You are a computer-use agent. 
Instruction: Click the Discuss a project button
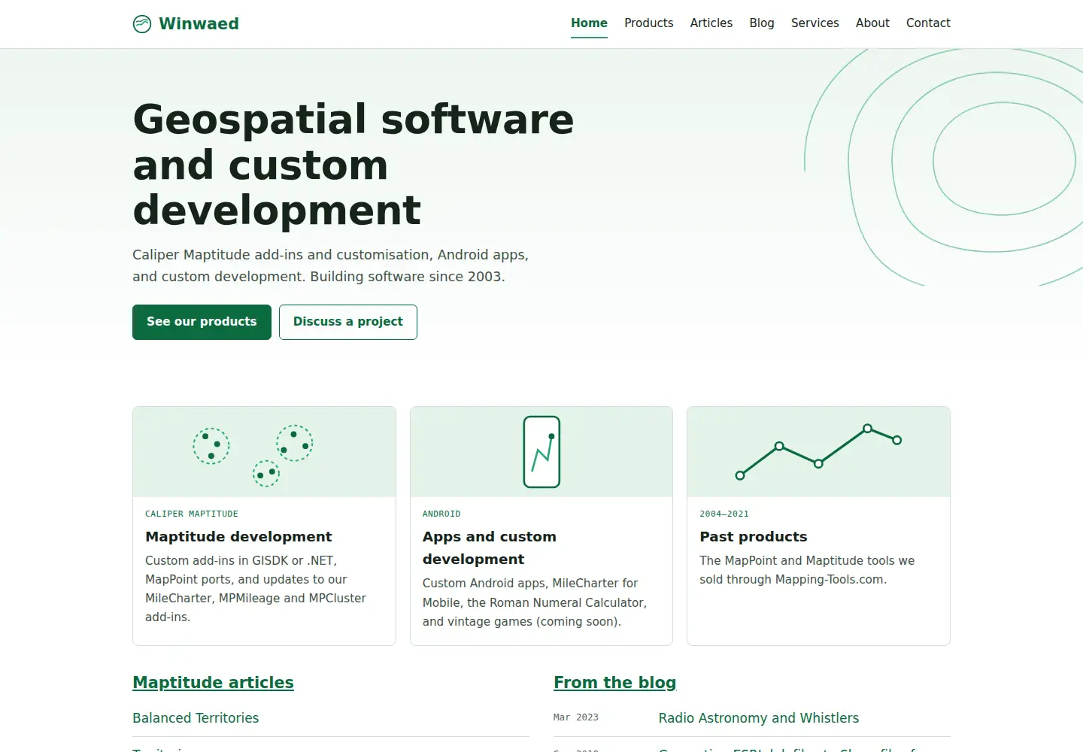348,322
